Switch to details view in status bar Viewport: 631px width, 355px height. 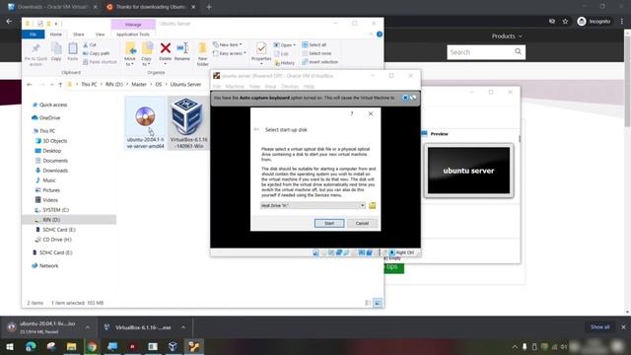[368, 303]
